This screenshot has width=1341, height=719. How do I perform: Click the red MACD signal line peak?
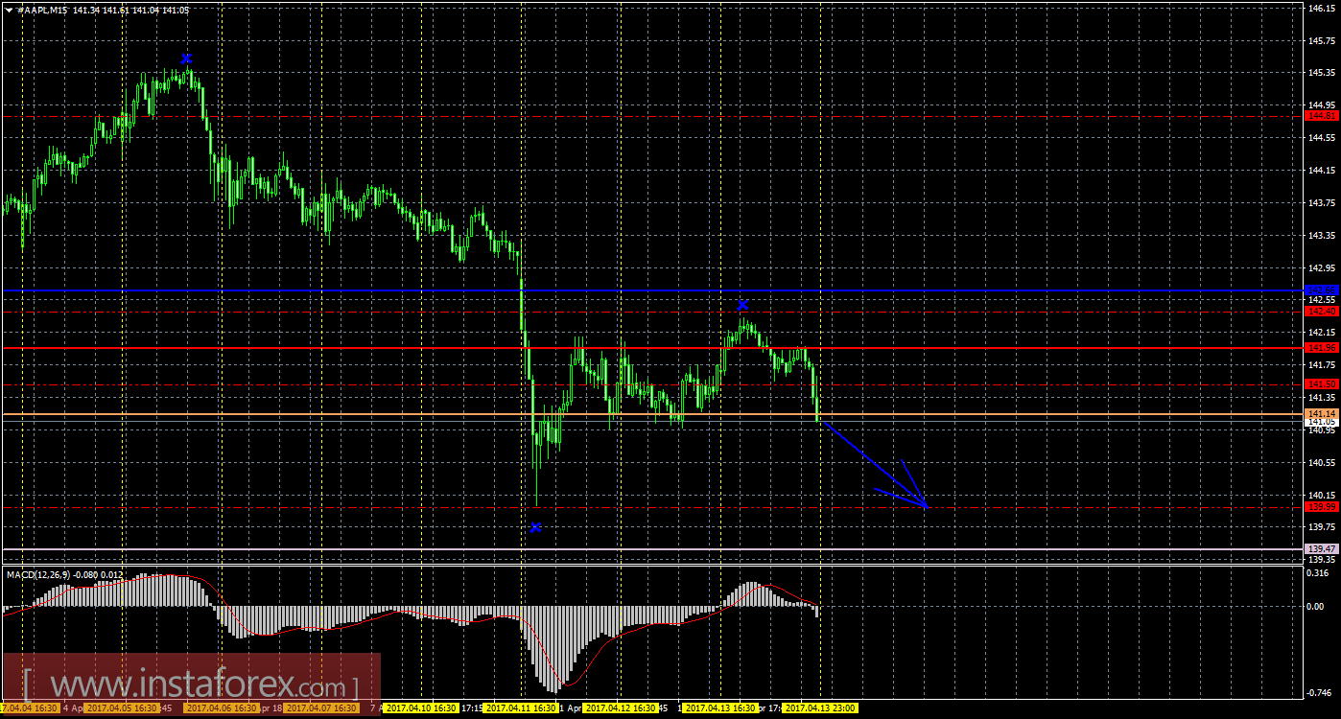coord(176,576)
